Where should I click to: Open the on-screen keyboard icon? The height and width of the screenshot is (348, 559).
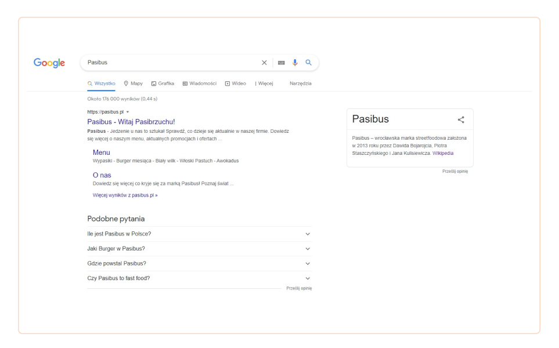pyautogui.click(x=282, y=63)
